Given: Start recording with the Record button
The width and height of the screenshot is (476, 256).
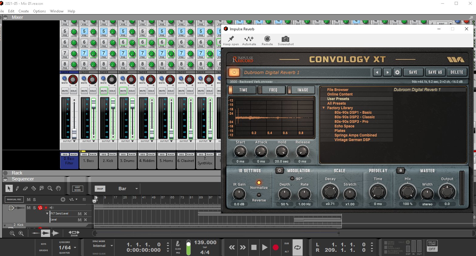Looking at the screenshot, I should click(276, 248).
